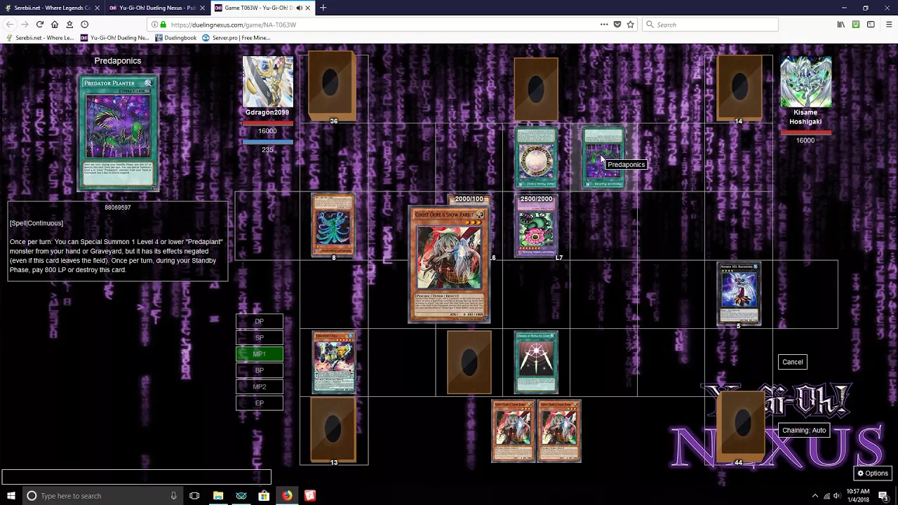Select your face-up spell card with light beams
This screenshot has width=898, height=505.
pyautogui.click(x=536, y=363)
